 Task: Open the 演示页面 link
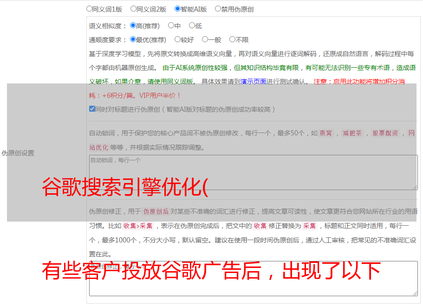254,82
